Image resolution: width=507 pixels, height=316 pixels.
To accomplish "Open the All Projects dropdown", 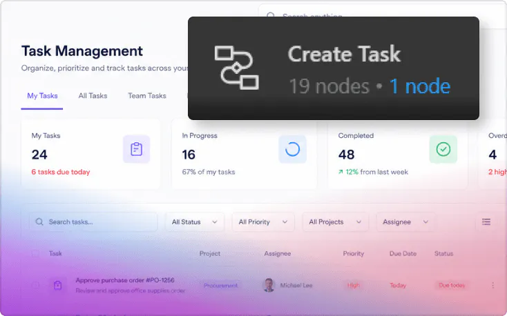I will coord(335,222).
